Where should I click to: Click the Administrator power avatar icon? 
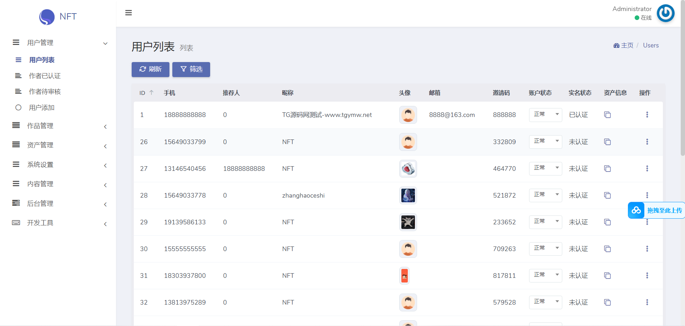(665, 13)
